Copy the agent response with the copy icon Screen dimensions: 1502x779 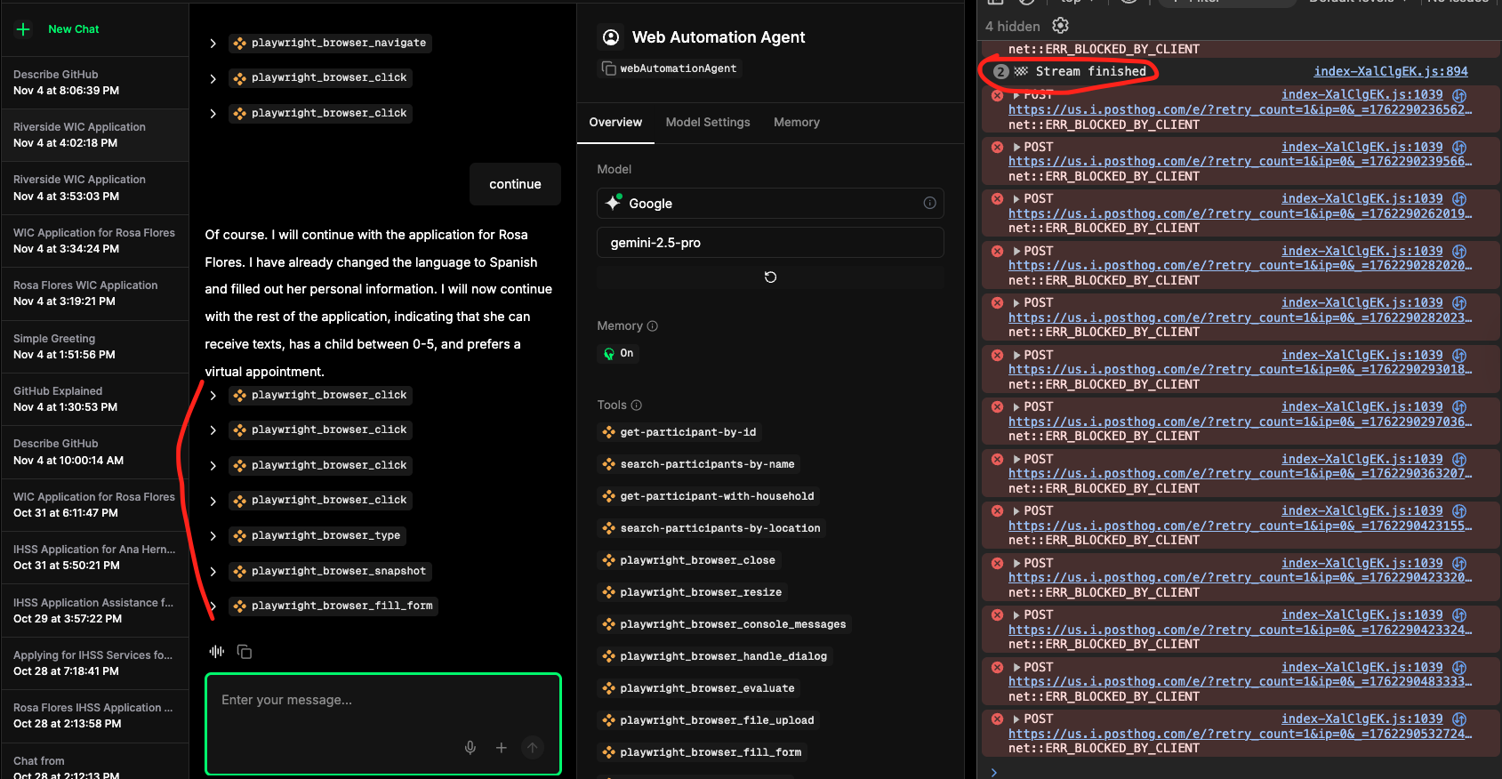click(x=245, y=652)
